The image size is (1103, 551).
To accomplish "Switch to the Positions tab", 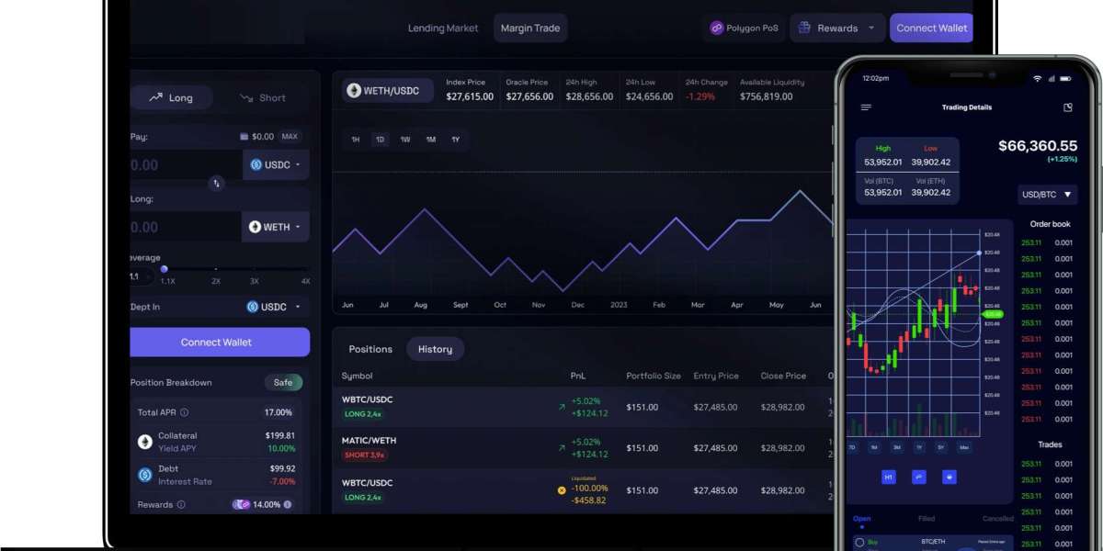I will pyautogui.click(x=370, y=349).
